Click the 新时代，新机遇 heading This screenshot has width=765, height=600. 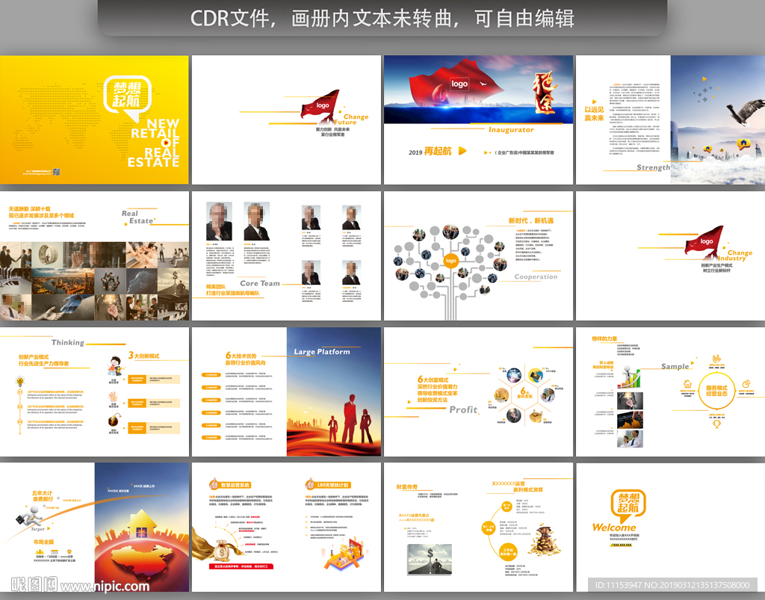point(531,220)
